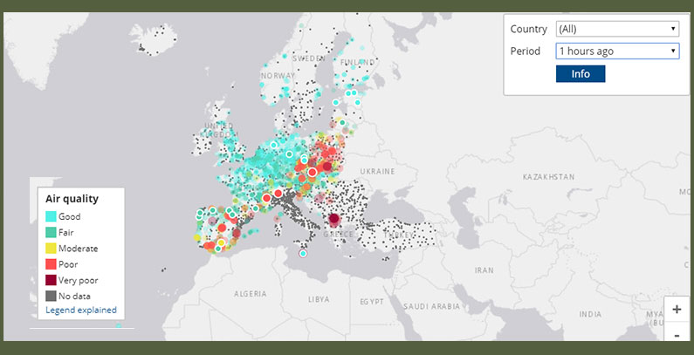Click the large dark red marker near Greece
The height and width of the screenshot is (355, 694).
pyautogui.click(x=333, y=220)
